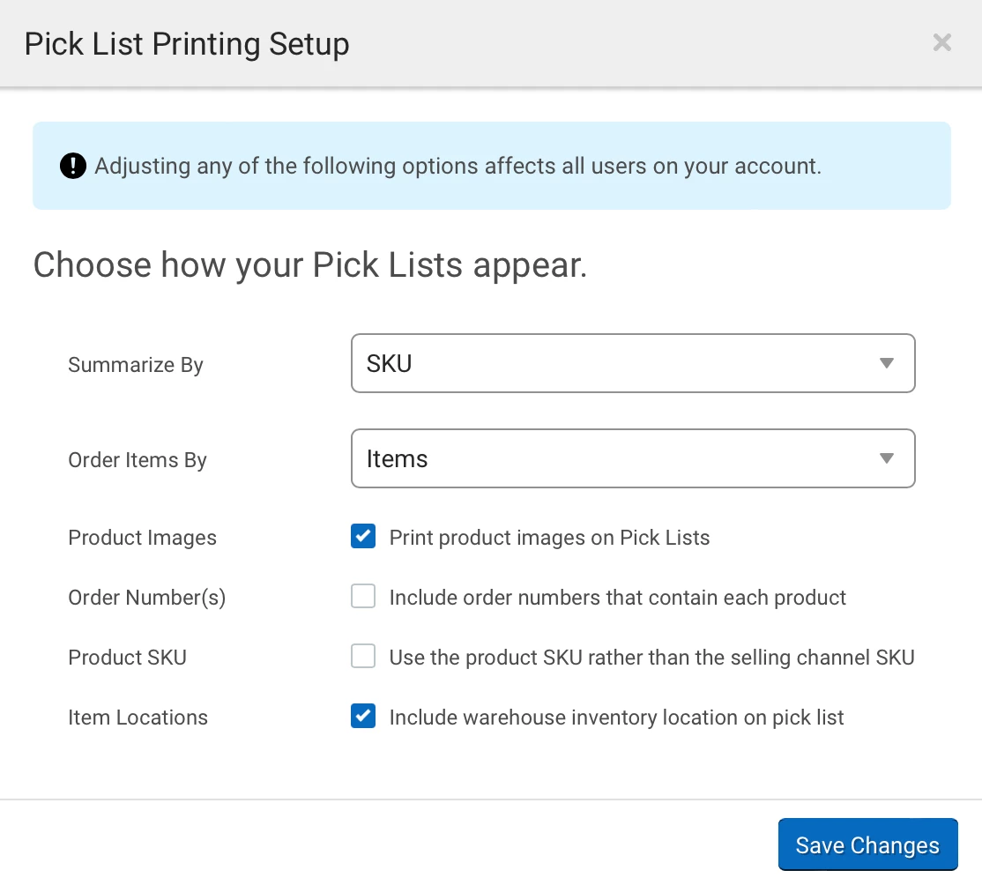Viewport: 982px width, 885px height.
Task: Enable the Include order numbers checkbox
Action: (x=363, y=597)
